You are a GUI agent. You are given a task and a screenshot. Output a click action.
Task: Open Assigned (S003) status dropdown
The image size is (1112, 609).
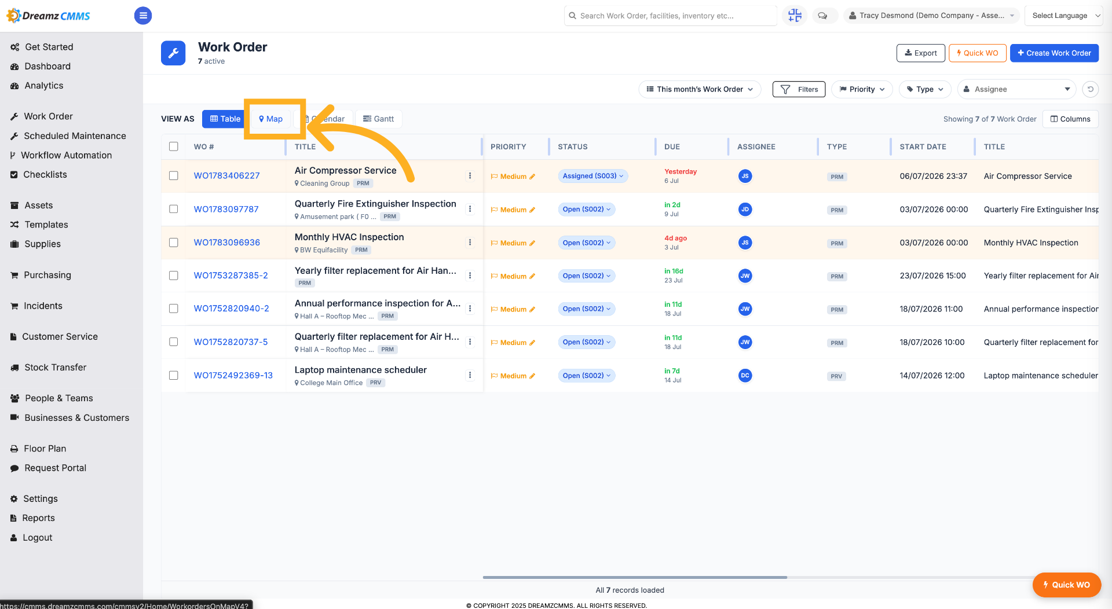592,176
